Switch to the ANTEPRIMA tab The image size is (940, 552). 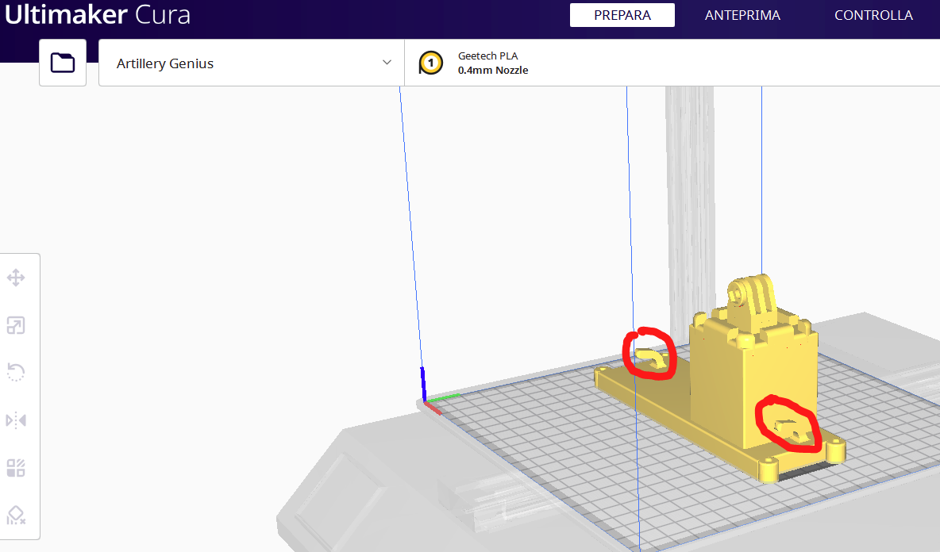(x=742, y=15)
